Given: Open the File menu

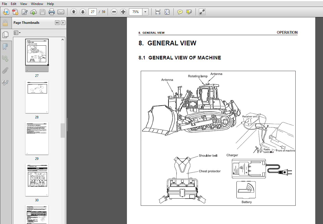Looking at the screenshot, I should pyautogui.click(x=4, y=4).
